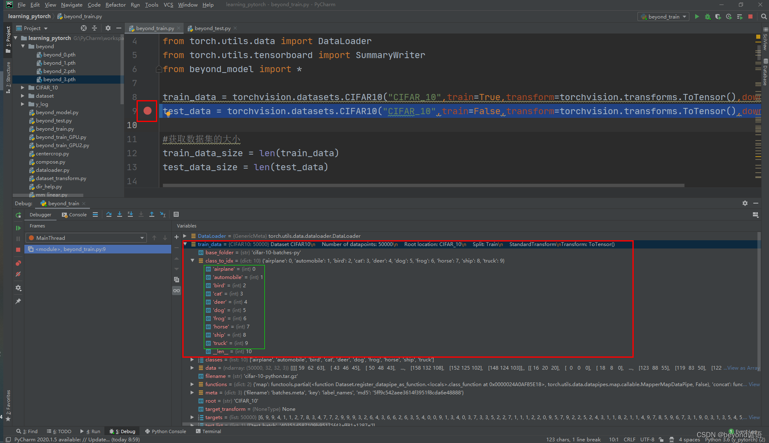Open the Navigate menu
The image size is (769, 443).
72,5
